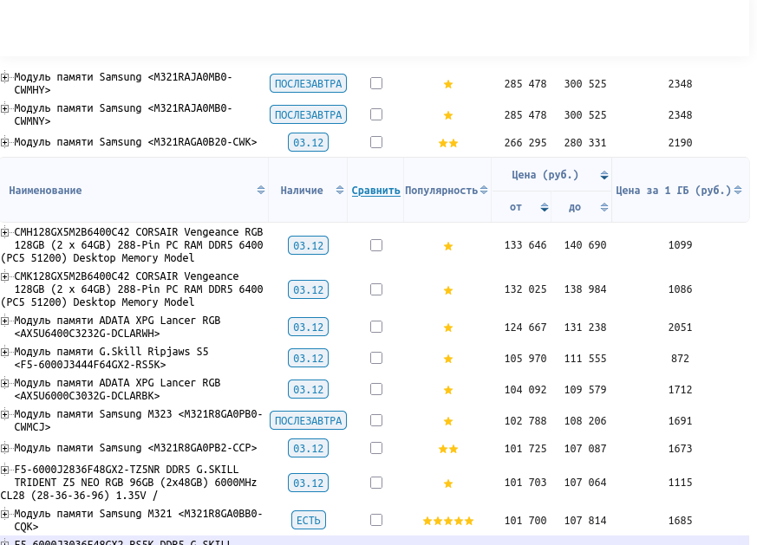
Task: Sort by Наличие column arrows
Action: (x=340, y=190)
